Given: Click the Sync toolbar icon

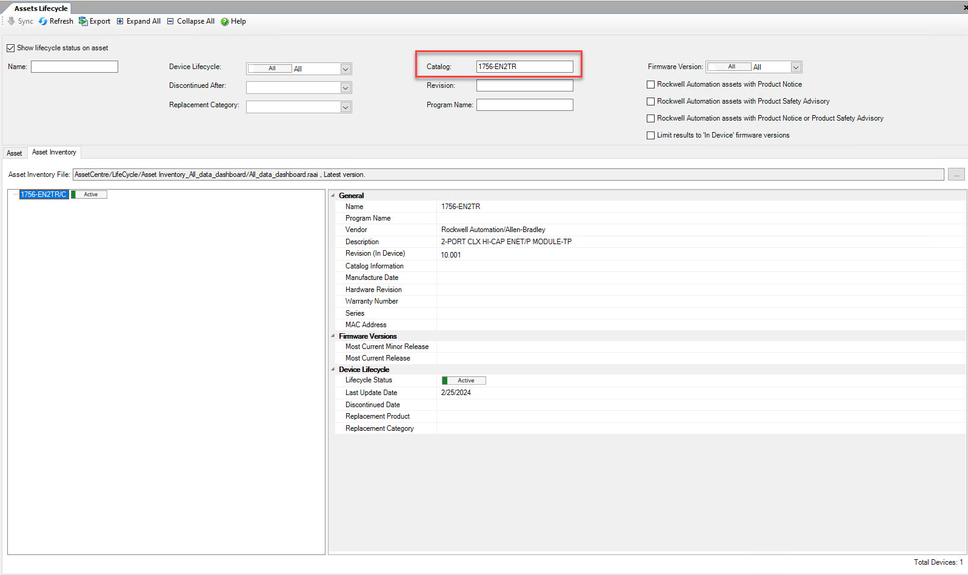Looking at the screenshot, I should tap(11, 21).
